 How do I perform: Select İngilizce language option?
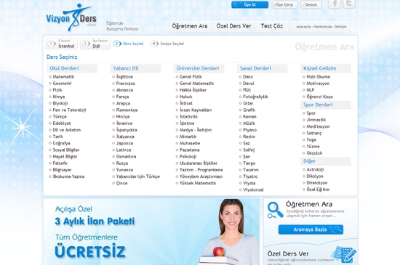coord(124,77)
